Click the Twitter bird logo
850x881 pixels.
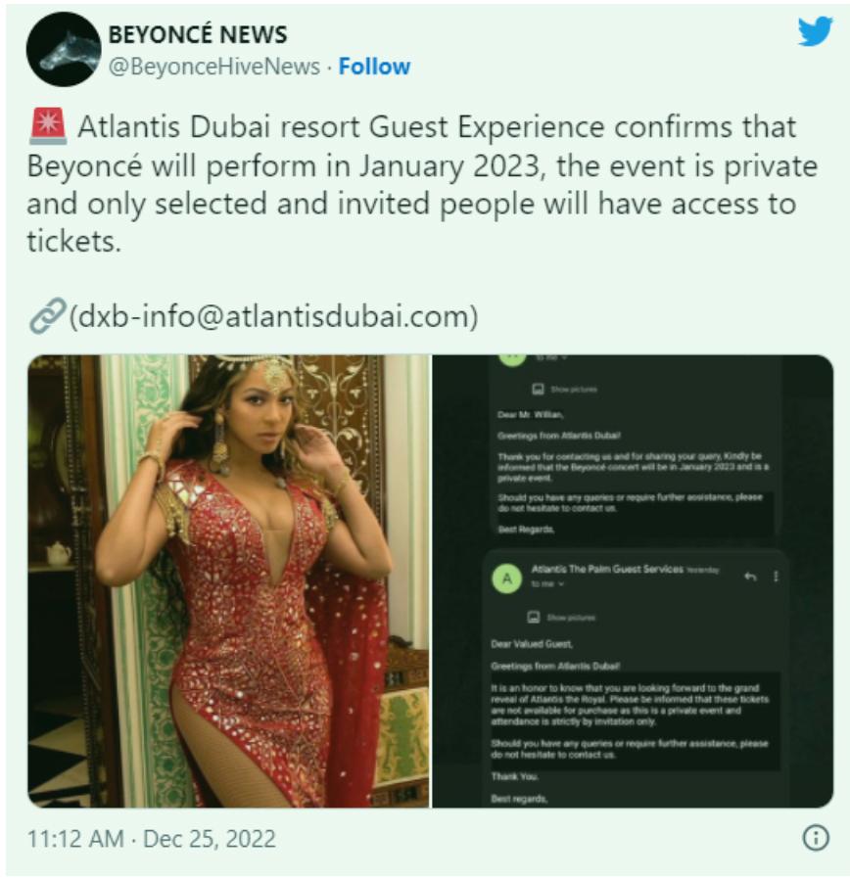tap(815, 31)
